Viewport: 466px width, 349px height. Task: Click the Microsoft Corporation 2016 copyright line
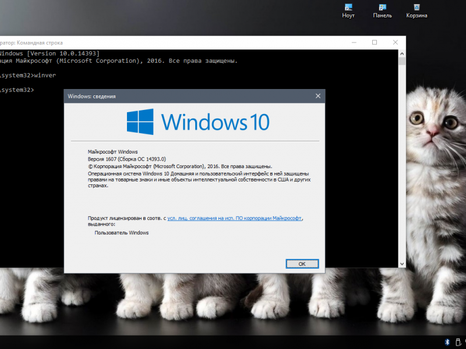point(180,166)
